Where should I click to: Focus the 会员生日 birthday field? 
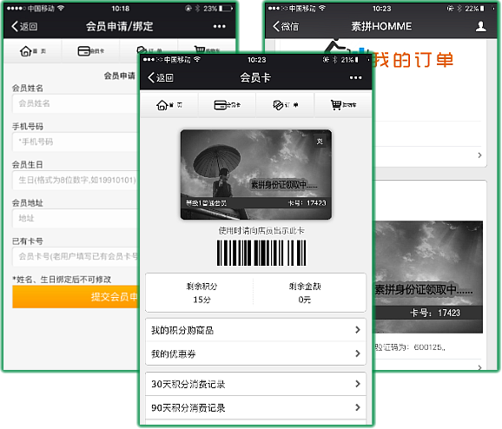coord(76,180)
